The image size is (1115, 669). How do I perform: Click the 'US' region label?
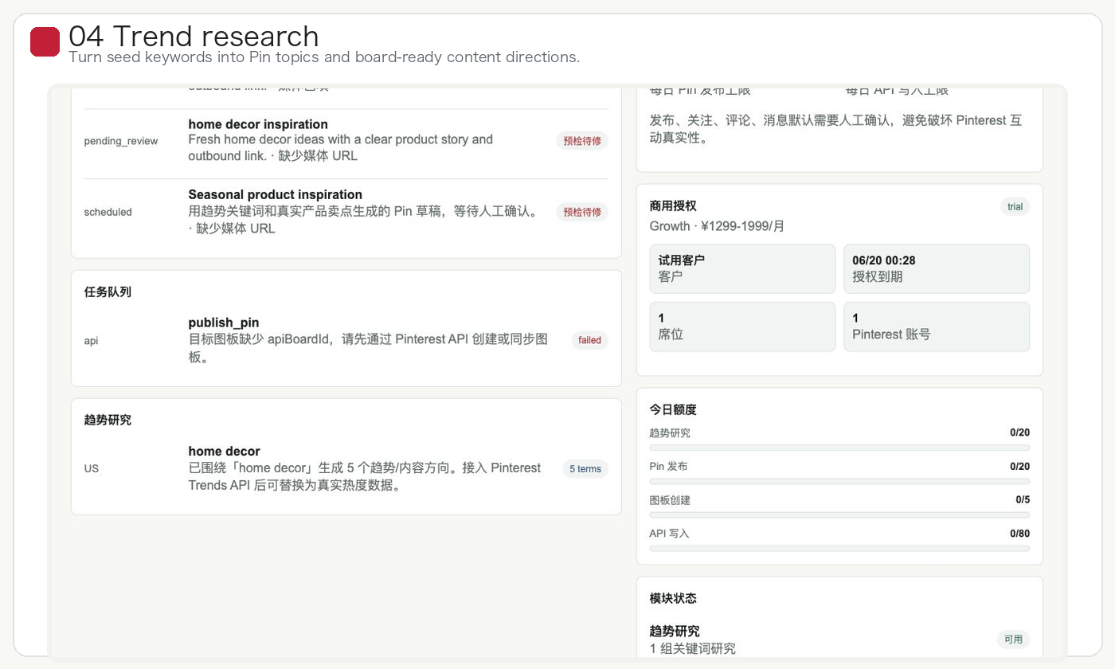92,468
